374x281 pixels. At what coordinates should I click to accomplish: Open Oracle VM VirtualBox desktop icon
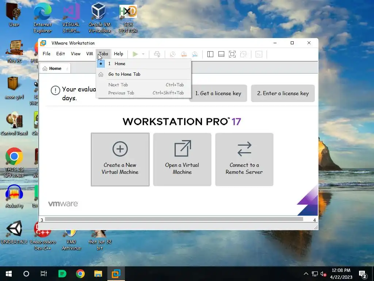(99, 18)
